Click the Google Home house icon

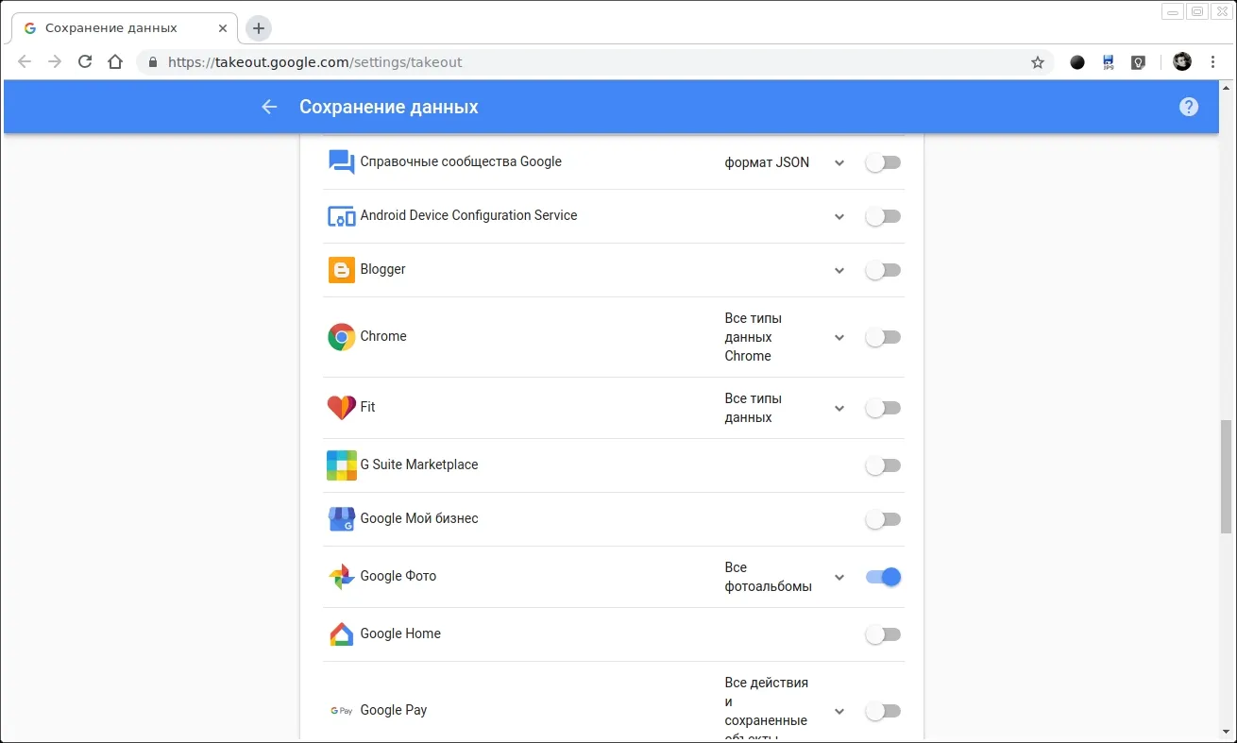click(341, 634)
